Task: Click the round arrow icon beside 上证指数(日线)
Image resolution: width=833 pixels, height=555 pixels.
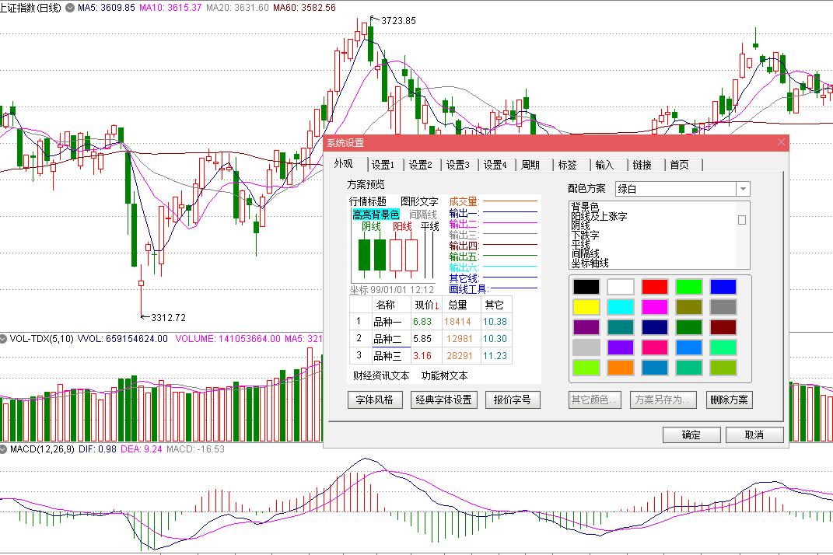Action: coord(70,8)
